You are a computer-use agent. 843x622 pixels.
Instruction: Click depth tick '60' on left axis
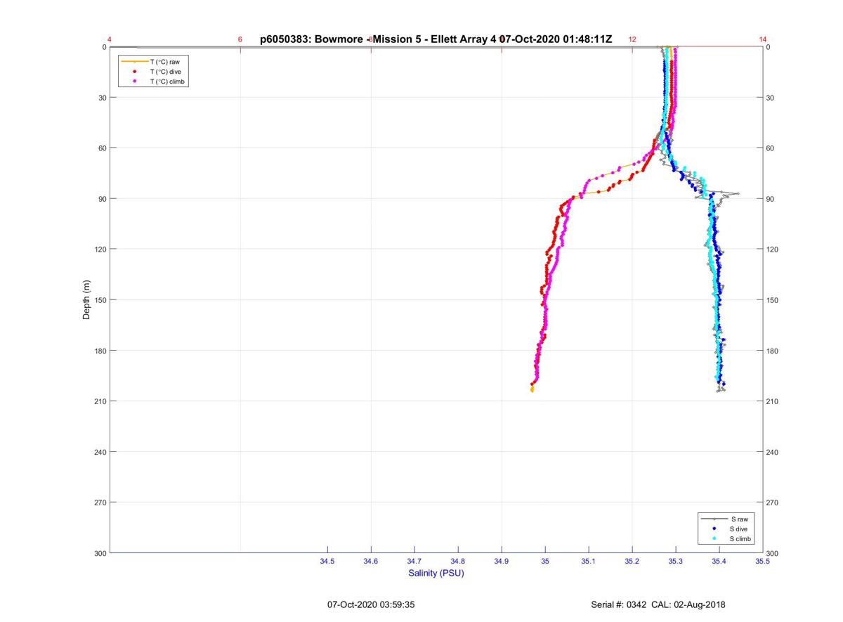pos(102,148)
